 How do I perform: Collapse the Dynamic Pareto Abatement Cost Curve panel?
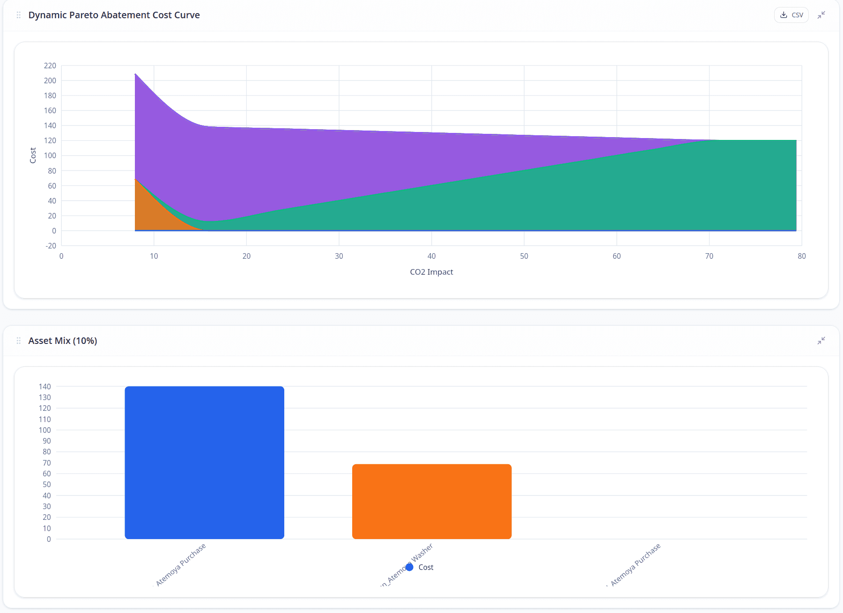pyautogui.click(x=821, y=15)
